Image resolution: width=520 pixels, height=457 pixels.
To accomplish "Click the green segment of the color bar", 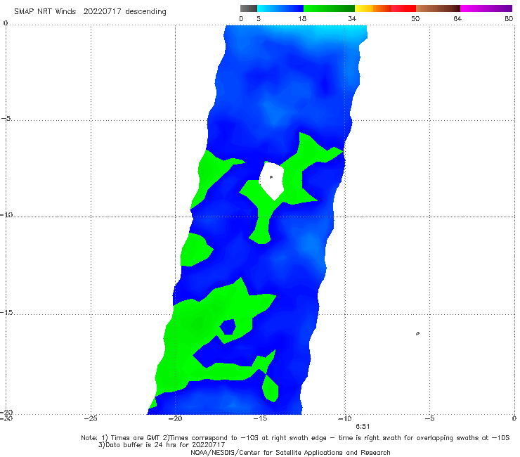I will tap(329, 8).
